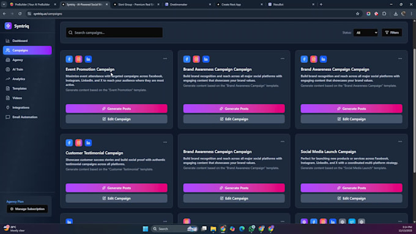
Task: Click the browser address bar URL
Action: [48, 14]
